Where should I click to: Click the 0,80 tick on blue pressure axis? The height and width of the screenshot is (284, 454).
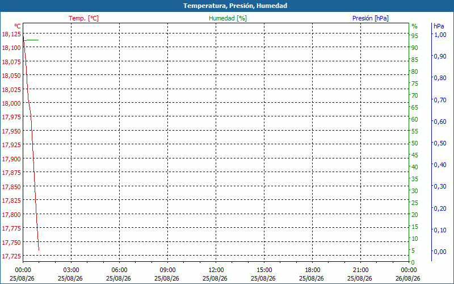point(440,78)
